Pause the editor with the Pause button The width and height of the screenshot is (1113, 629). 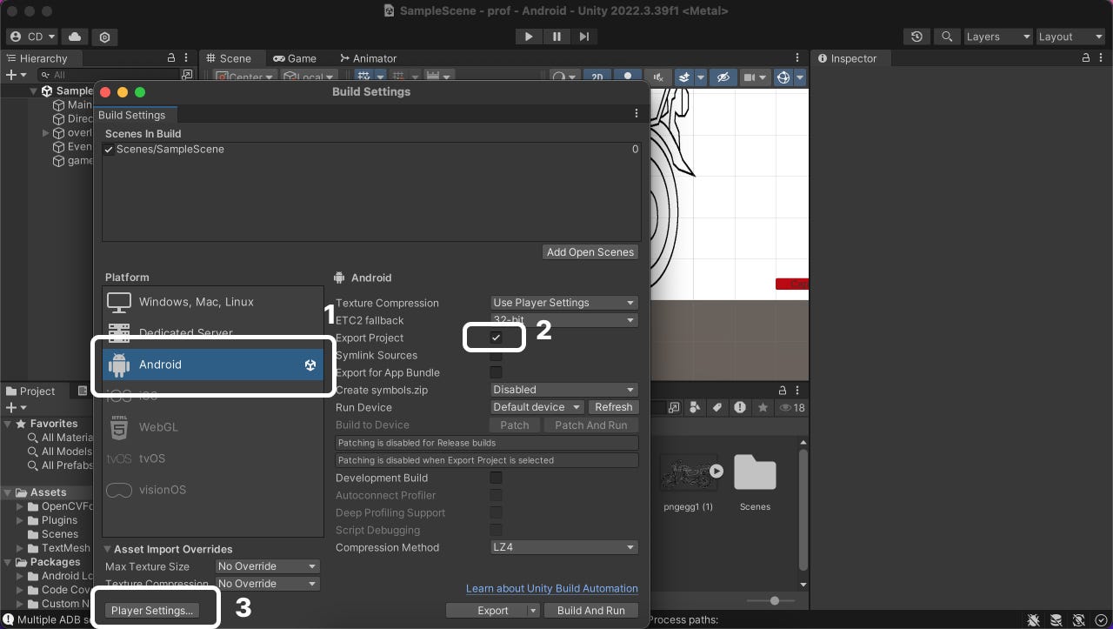point(556,37)
